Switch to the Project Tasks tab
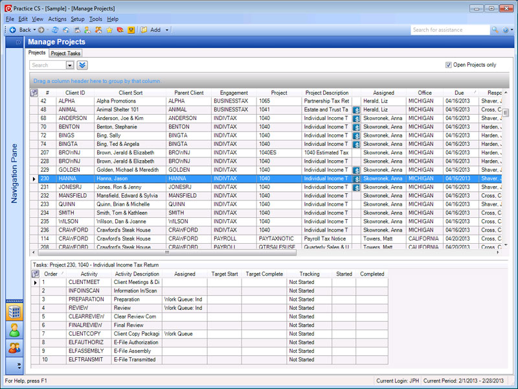Image resolution: width=518 pixels, height=389 pixels. 65,53
